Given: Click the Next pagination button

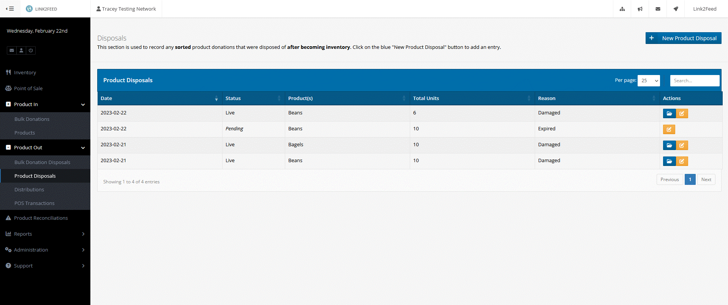Looking at the screenshot, I should 706,180.
